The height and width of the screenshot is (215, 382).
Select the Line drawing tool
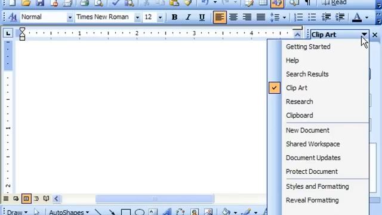pyautogui.click(x=98, y=211)
